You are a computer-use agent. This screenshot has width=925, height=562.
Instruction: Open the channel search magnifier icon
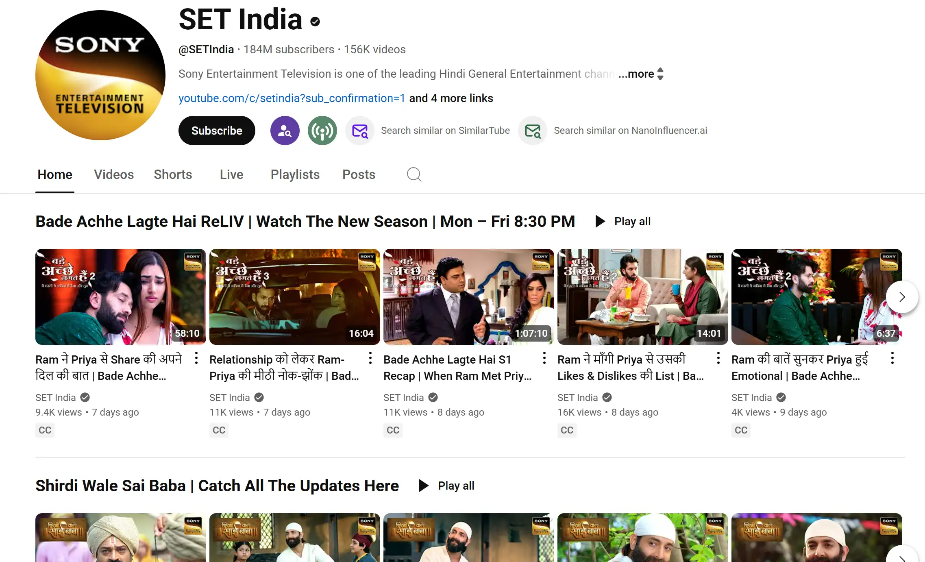[414, 174]
